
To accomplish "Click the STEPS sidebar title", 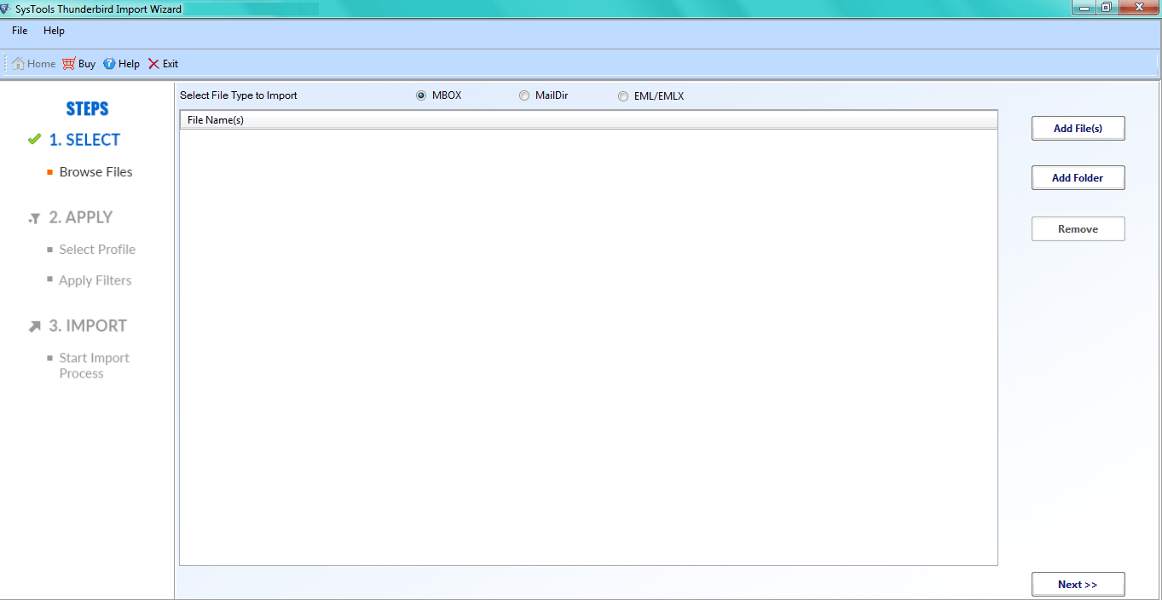I will pyautogui.click(x=88, y=109).
